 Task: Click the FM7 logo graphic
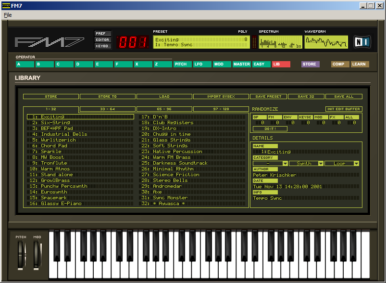point(49,42)
